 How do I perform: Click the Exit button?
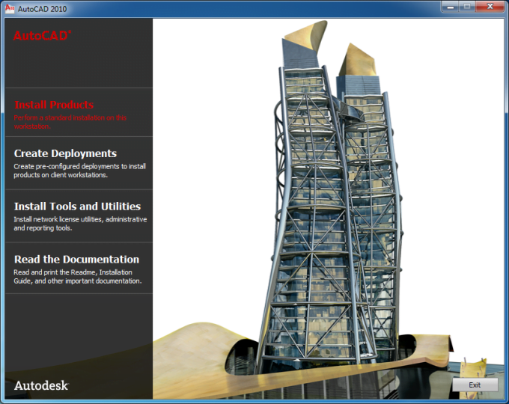pyautogui.click(x=475, y=385)
